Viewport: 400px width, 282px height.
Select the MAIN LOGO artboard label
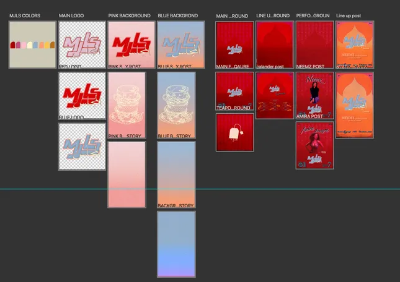(71, 15)
